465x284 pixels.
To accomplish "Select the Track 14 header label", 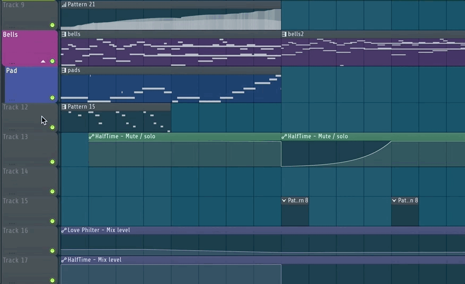I will tap(15, 171).
